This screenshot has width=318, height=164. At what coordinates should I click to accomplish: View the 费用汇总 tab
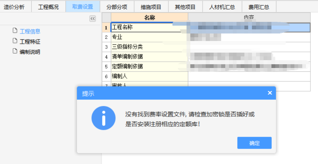pyautogui.click(x=259, y=7)
